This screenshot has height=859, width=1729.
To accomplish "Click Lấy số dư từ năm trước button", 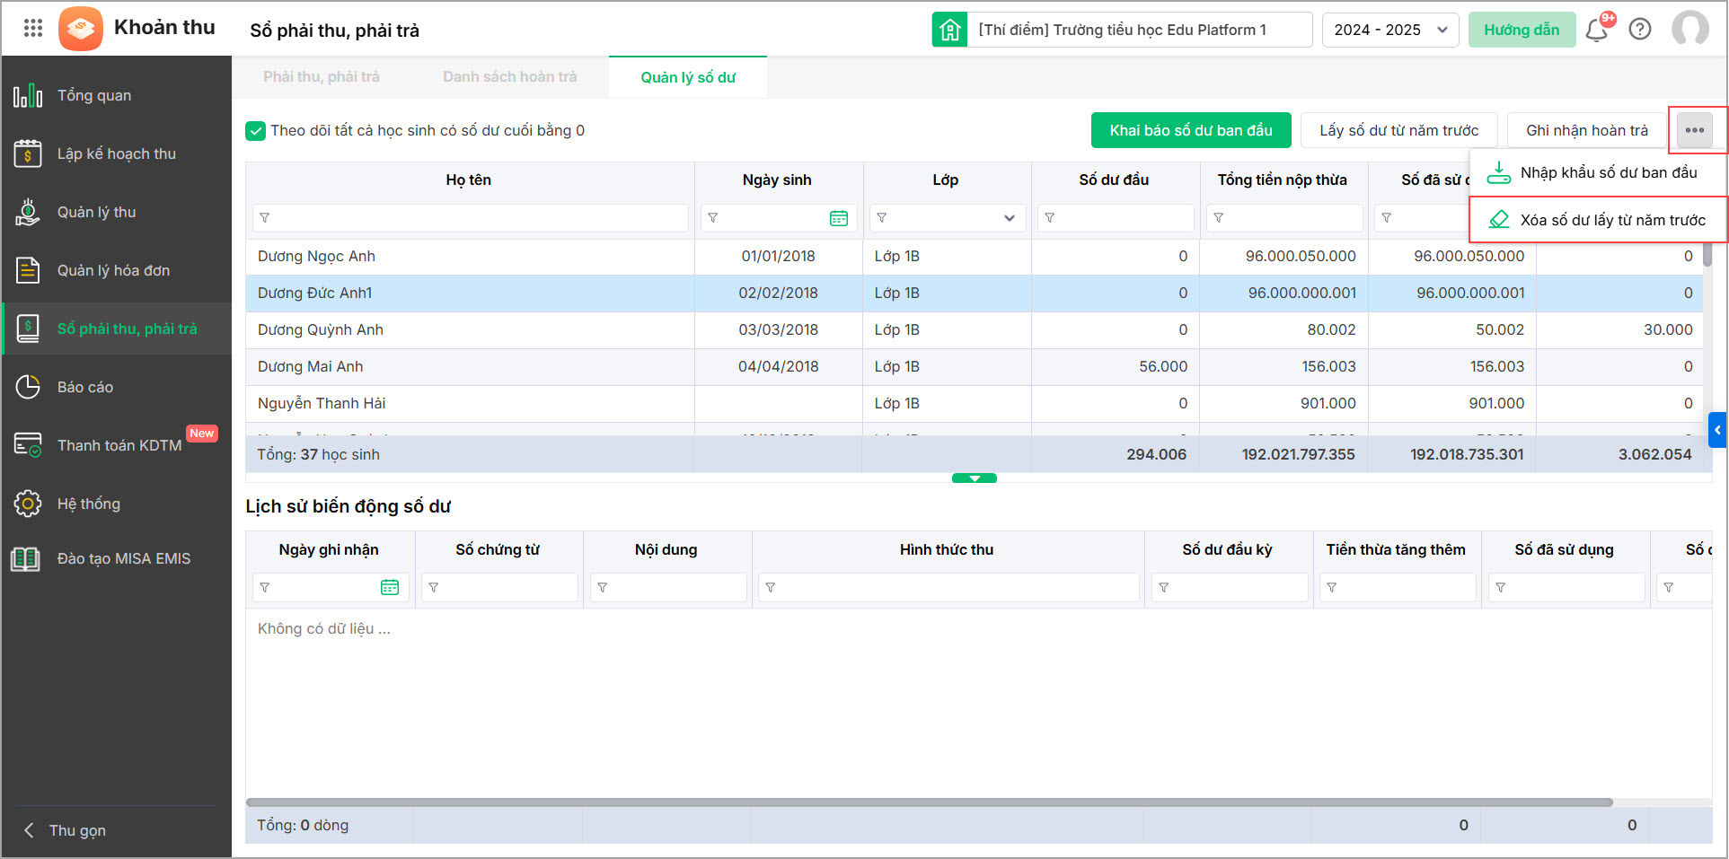I will (x=1399, y=130).
